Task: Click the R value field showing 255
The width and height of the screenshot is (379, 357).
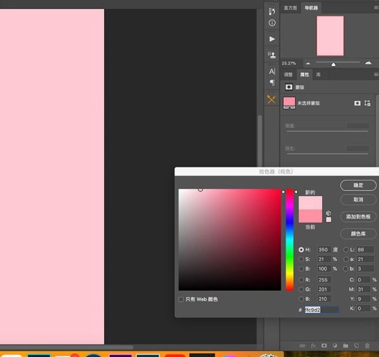Action: [x=324, y=280]
